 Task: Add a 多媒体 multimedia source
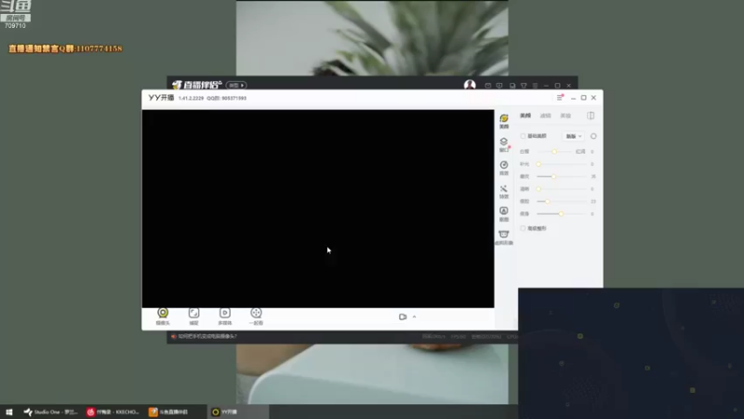pyautogui.click(x=225, y=316)
